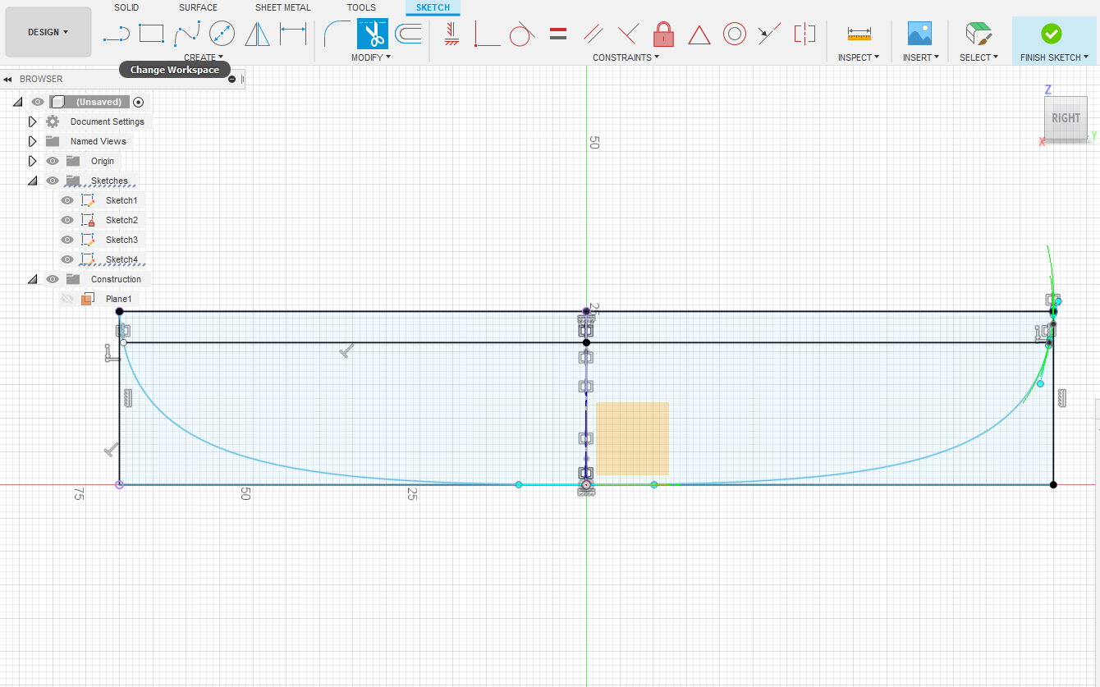
Task: Minimize the Browser panel with the minus icon
Action: (231, 80)
